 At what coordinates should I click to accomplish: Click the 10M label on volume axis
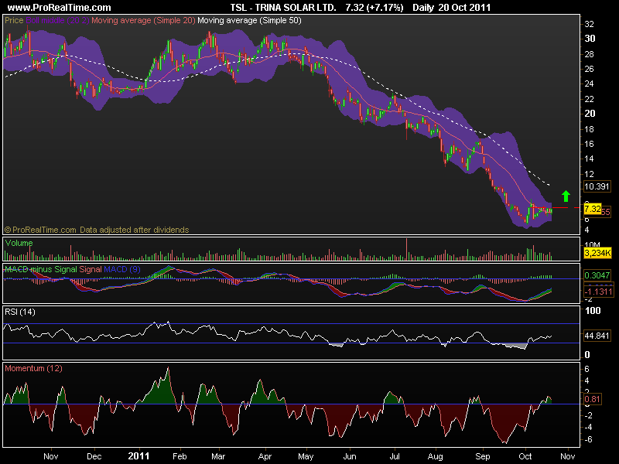(x=592, y=245)
